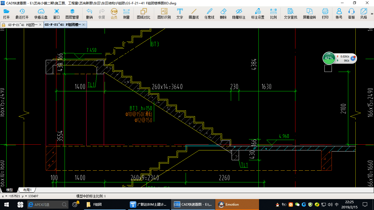Click the orange Φ12@150 rebar text
The width and height of the screenshot is (374, 210).
[143, 120]
